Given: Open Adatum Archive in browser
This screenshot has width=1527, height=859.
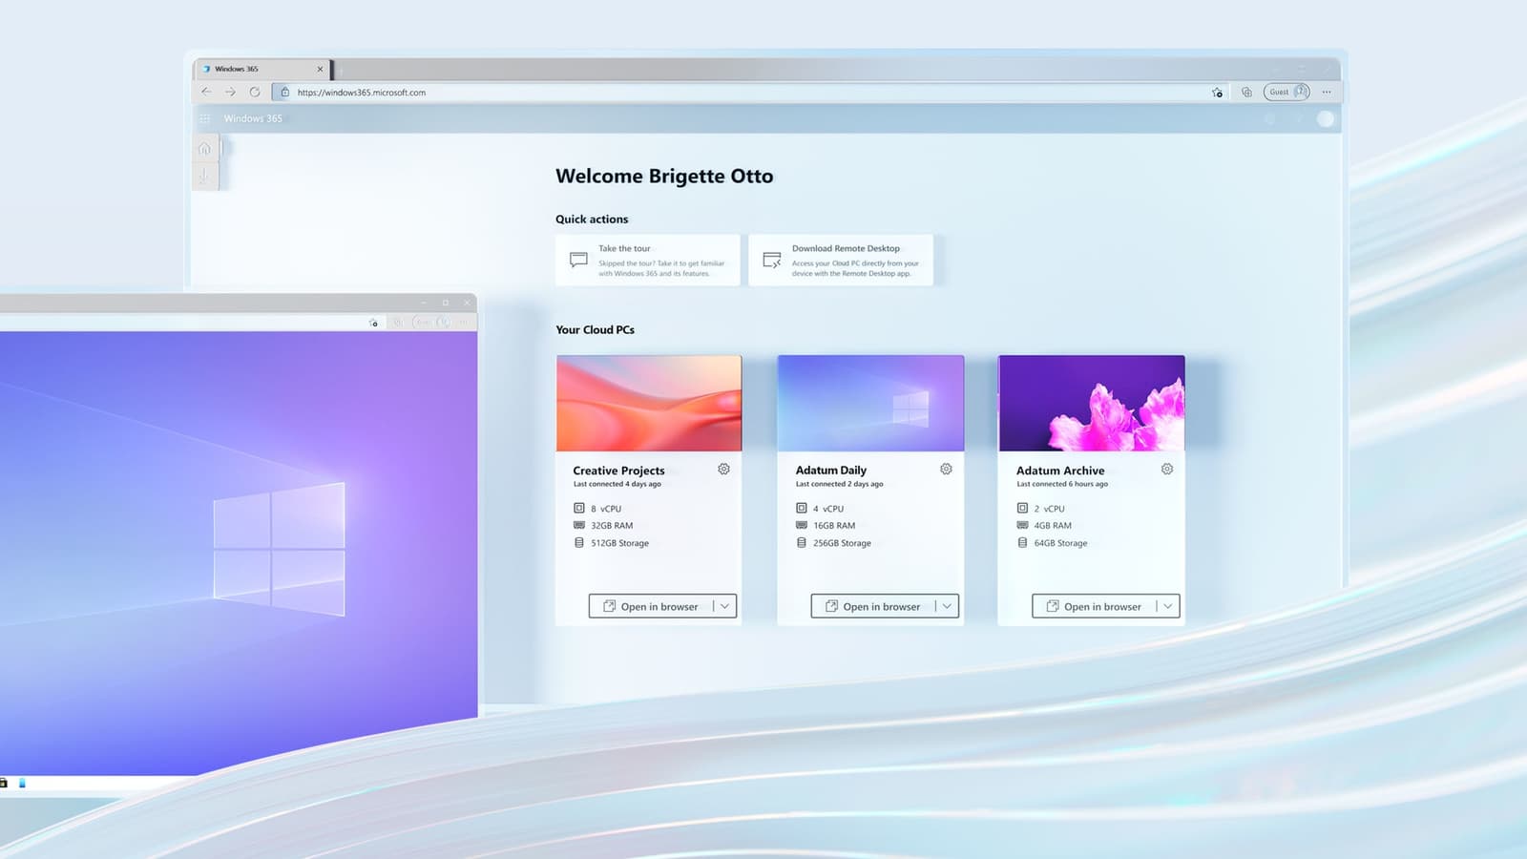Looking at the screenshot, I should (x=1094, y=606).
